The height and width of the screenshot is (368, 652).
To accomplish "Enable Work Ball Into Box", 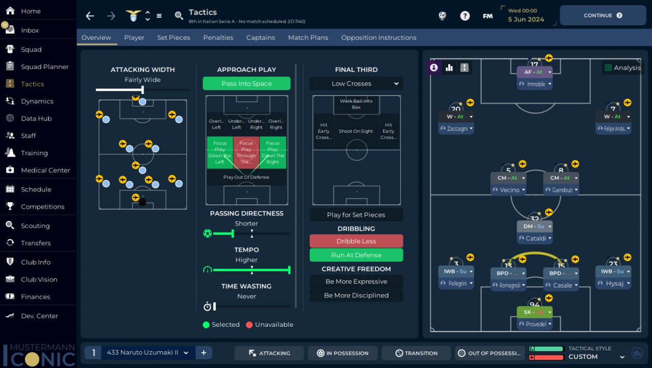I will [356, 104].
